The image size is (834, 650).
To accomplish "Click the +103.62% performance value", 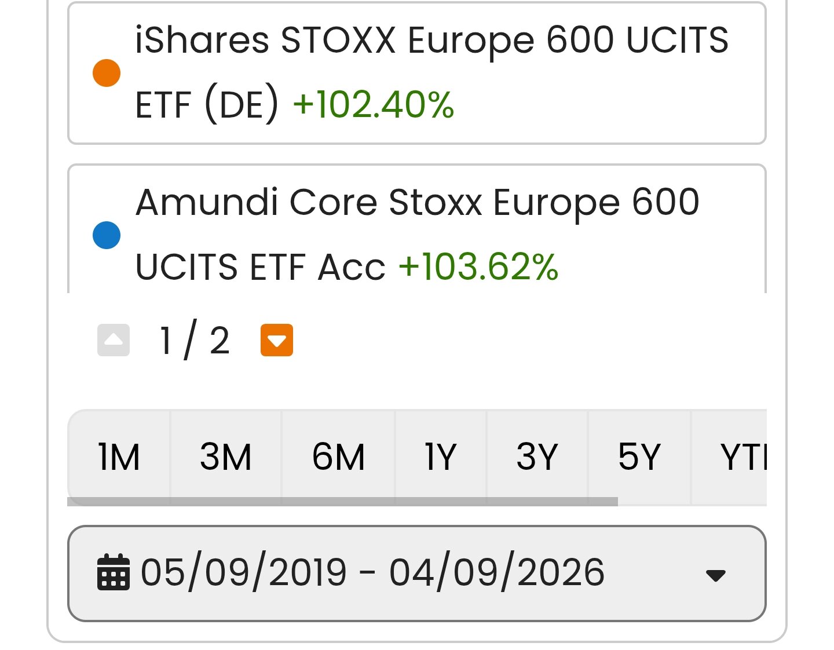I will pos(478,267).
